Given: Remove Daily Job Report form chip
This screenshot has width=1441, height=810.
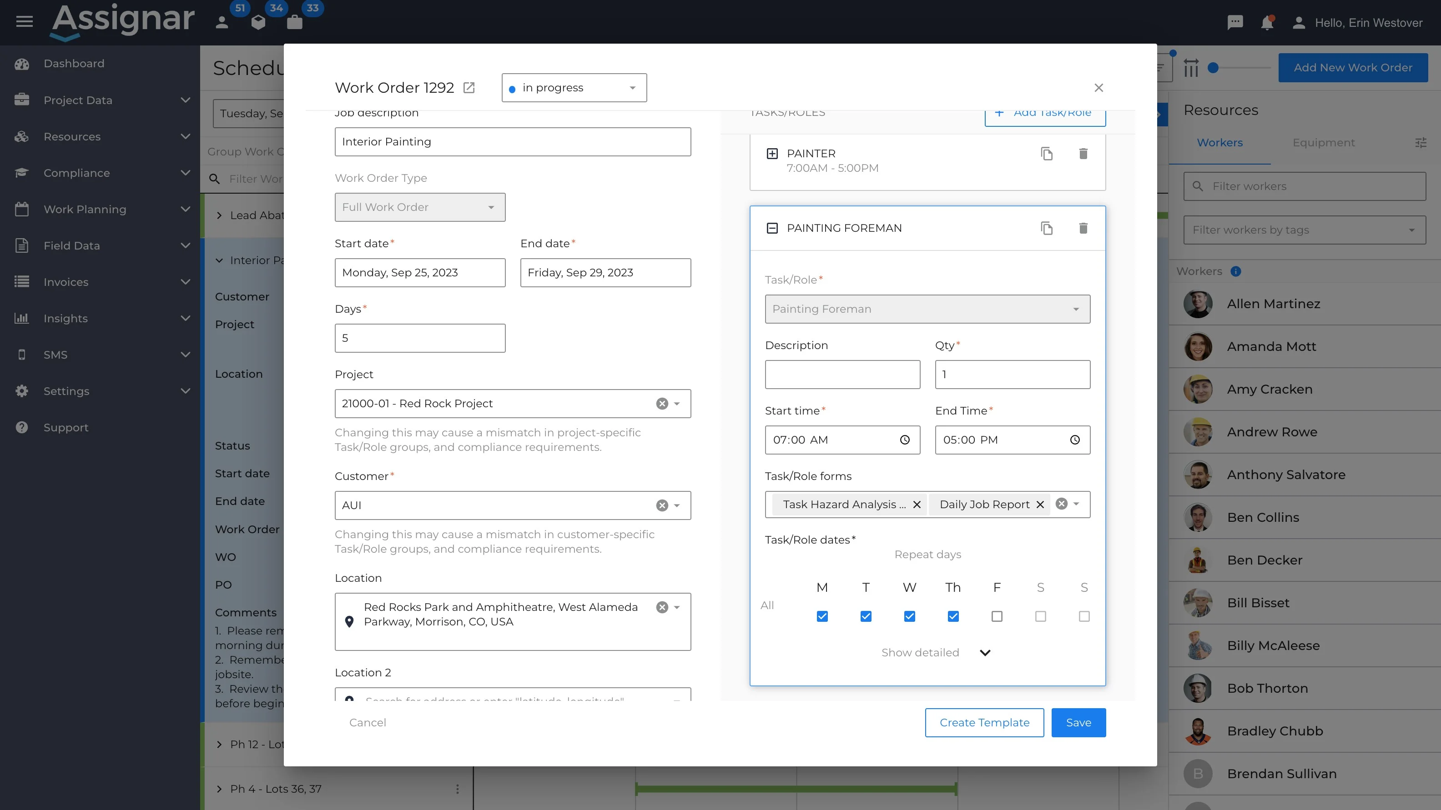Looking at the screenshot, I should pyautogui.click(x=1040, y=505).
